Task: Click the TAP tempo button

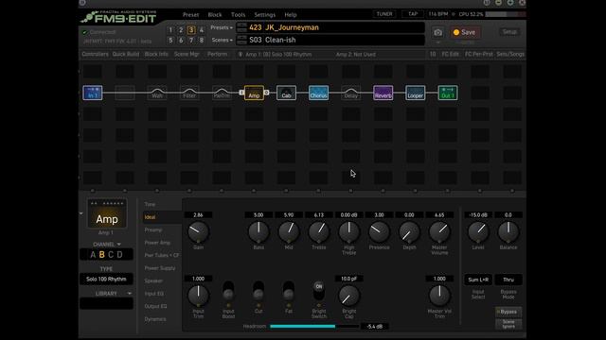Action: [413, 14]
